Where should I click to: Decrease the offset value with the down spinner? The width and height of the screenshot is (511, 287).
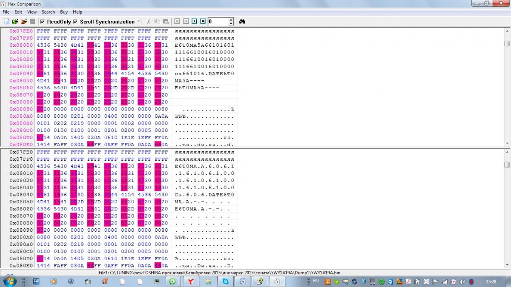231,23
